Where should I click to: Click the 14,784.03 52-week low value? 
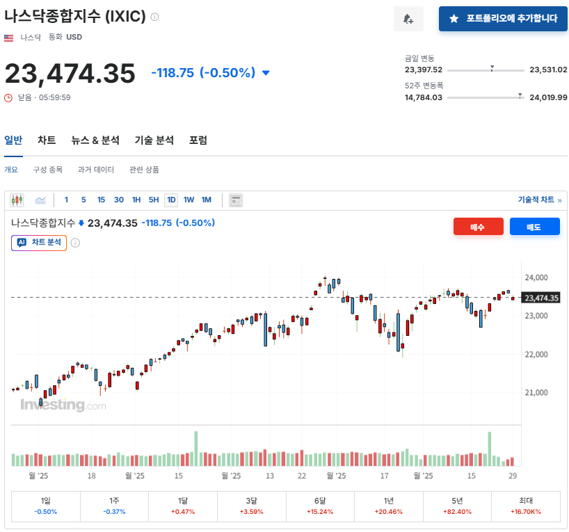click(424, 97)
